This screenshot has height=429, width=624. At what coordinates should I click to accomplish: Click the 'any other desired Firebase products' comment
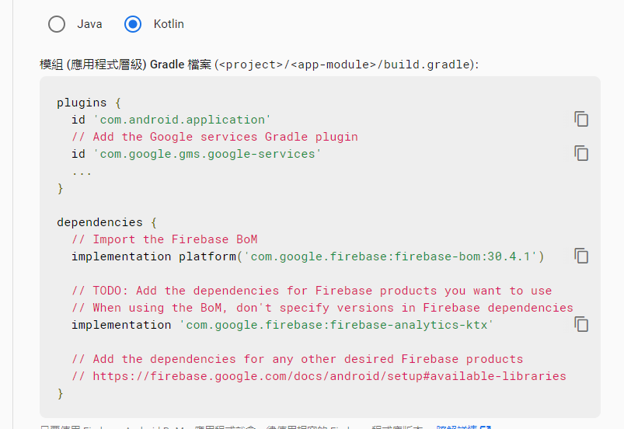click(298, 359)
